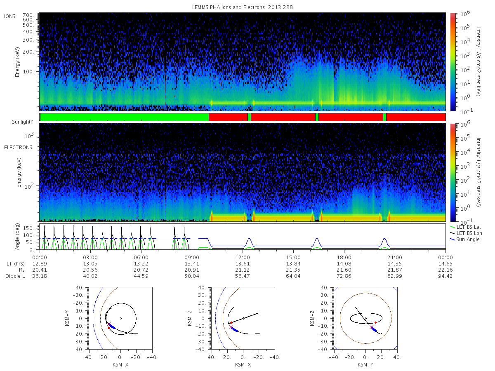
Task: Click the KSM-Y versus KSM-Z orbit plot
Action: coord(365,318)
